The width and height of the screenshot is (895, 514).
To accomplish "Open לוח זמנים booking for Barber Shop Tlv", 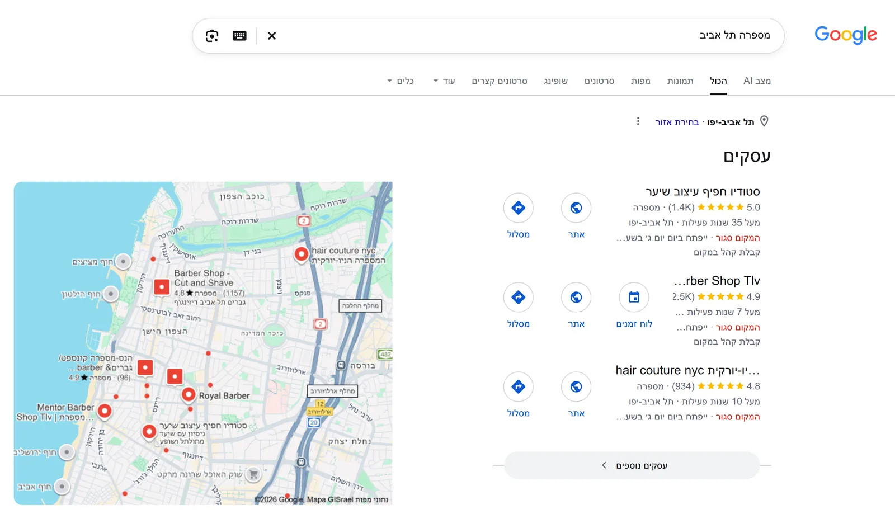I will pos(634,305).
